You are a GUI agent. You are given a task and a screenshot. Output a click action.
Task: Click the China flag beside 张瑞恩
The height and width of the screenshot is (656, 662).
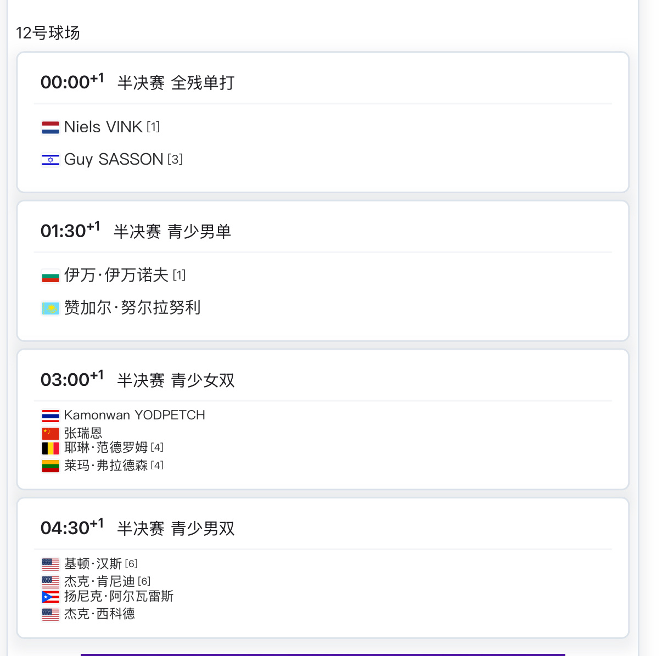click(51, 433)
